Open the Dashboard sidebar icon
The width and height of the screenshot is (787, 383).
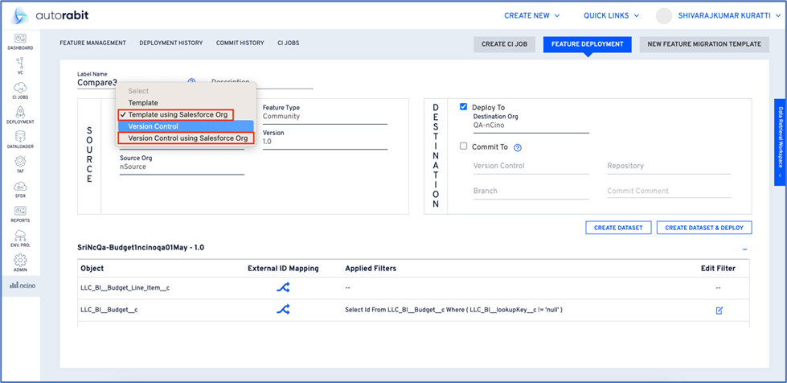pyautogui.click(x=20, y=41)
